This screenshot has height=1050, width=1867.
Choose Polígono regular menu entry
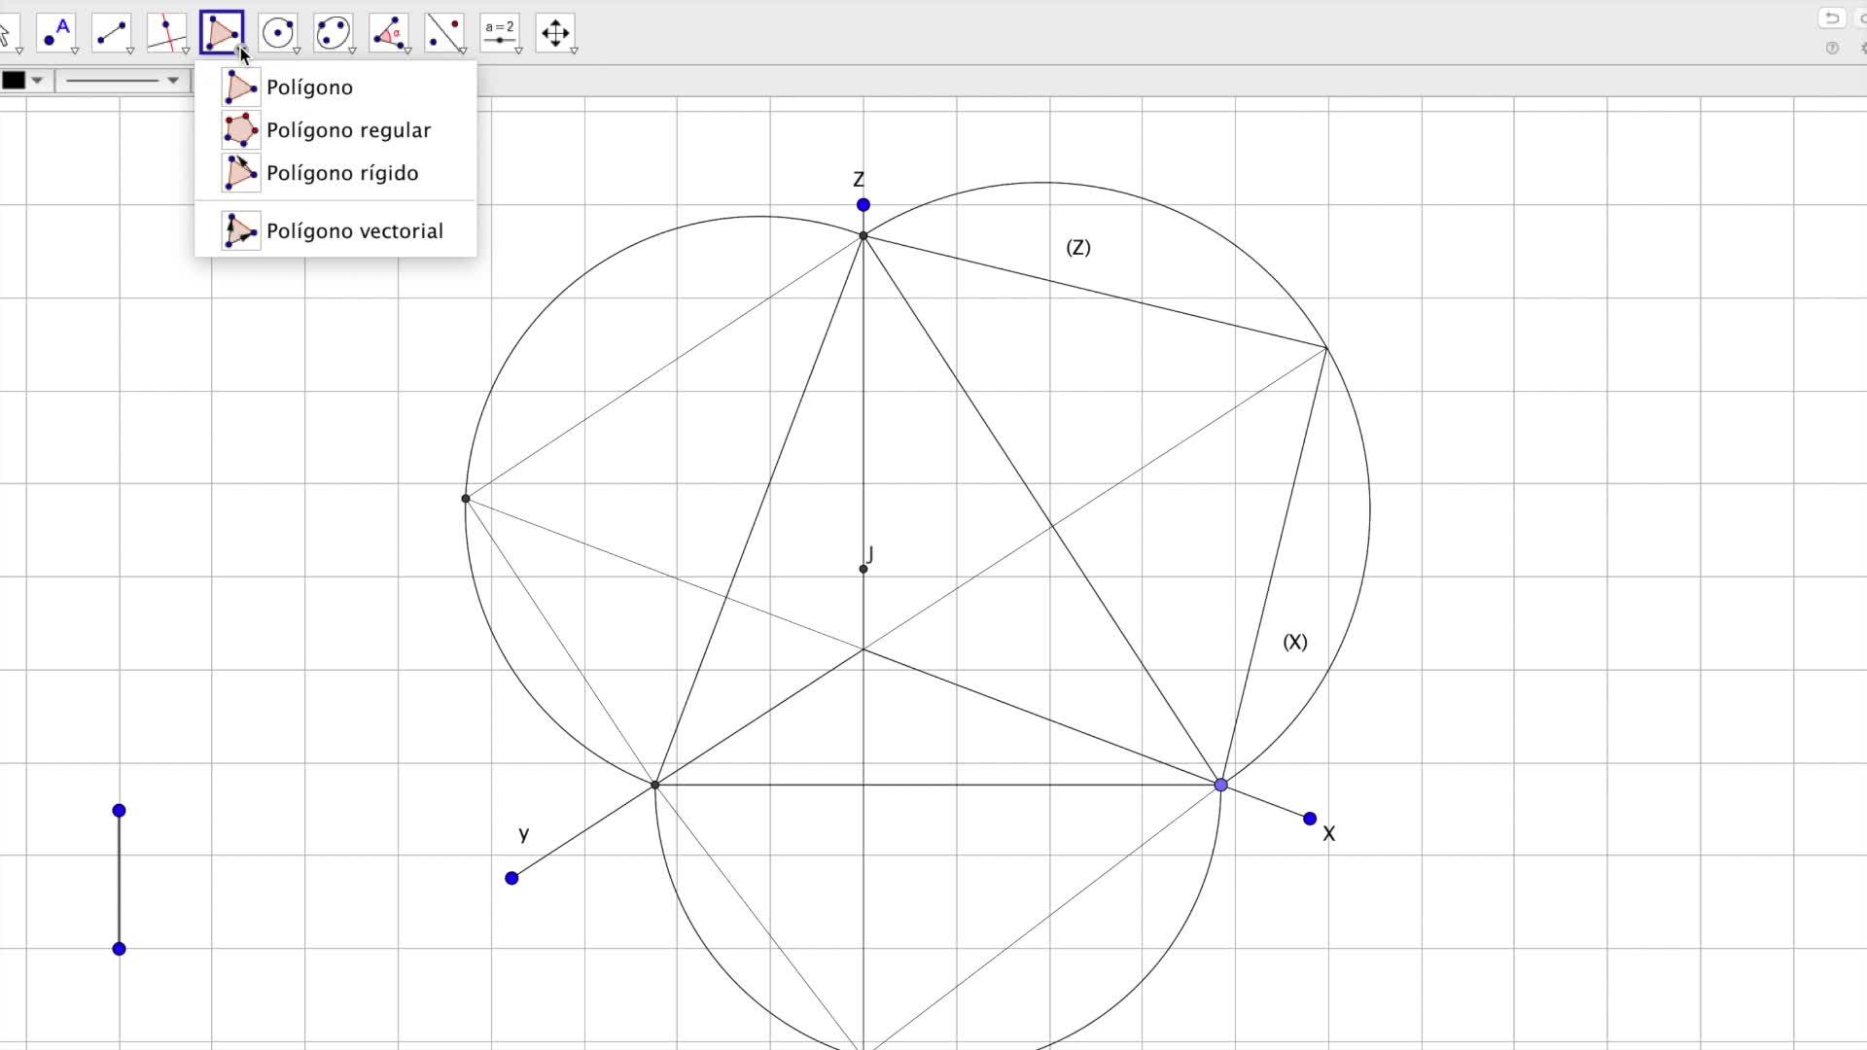[348, 130]
